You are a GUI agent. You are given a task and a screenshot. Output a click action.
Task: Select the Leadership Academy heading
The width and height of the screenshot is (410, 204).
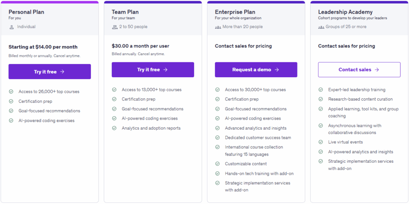(345, 12)
